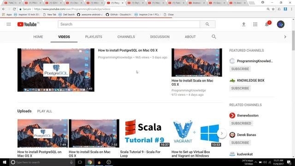Image resolution: width=295 pixels, height=166 pixels.
Task: Search this channel using the tab-bar magnifier
Action: (214, 37)
